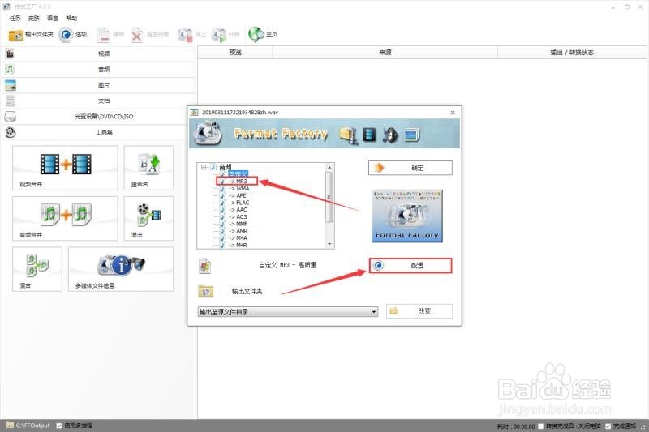Select -> MMF format in tree
This screenshot has width=649, height=432.
[x=238, y=224]
